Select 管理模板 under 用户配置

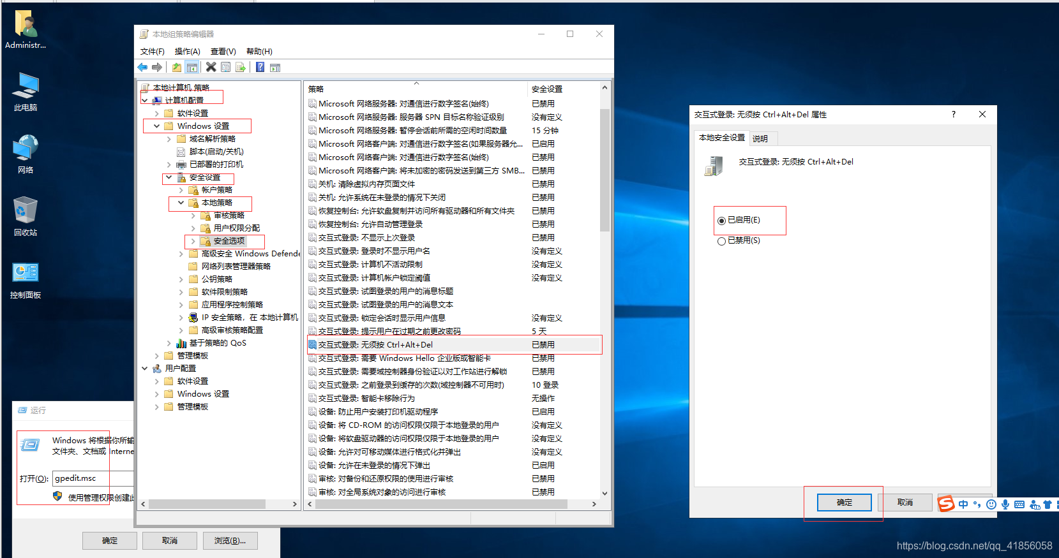[x=193, y=407]
